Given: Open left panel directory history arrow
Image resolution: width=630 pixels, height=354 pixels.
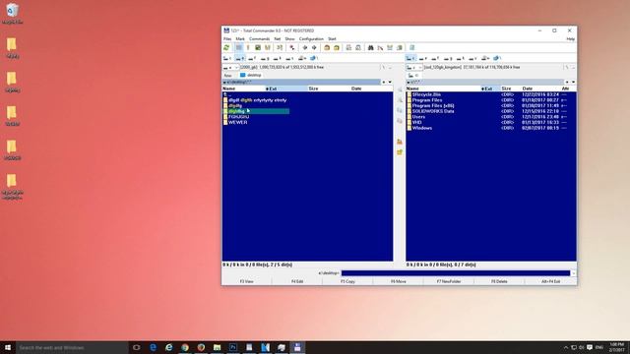Looking at the screenshot, I should 390,82.
